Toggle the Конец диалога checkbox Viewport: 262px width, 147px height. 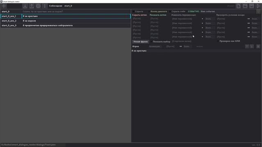coord(149,11)
